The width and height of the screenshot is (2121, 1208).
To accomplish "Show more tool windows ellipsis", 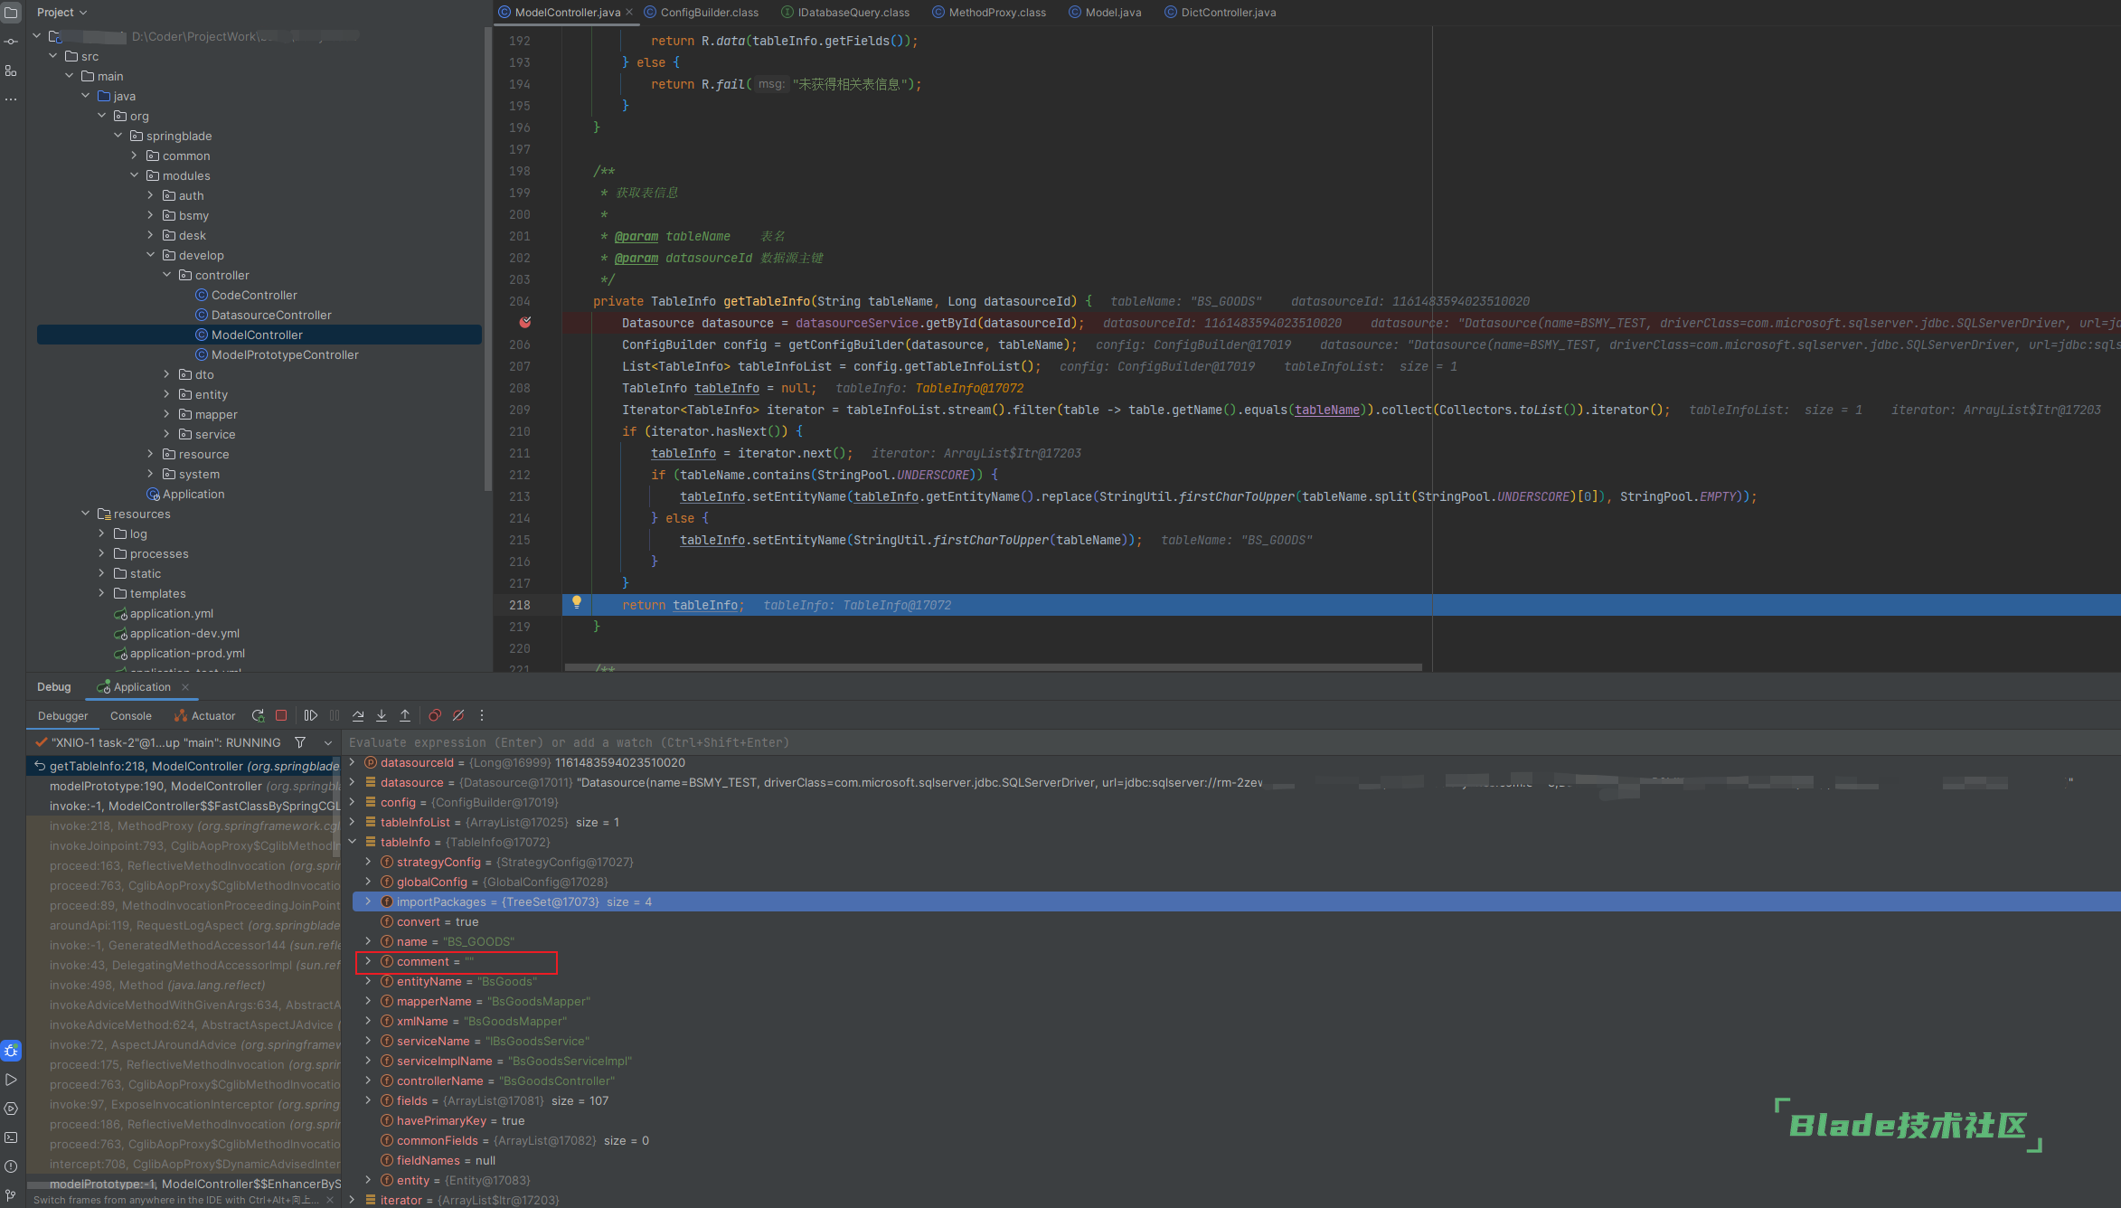I will [x=11, y=99].
